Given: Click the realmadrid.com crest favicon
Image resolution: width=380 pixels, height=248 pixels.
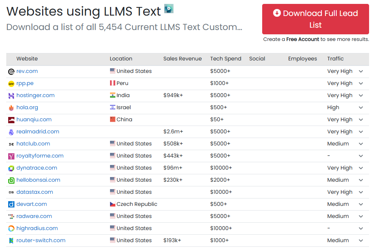Looking at the screenshot, I should [11, 132].
